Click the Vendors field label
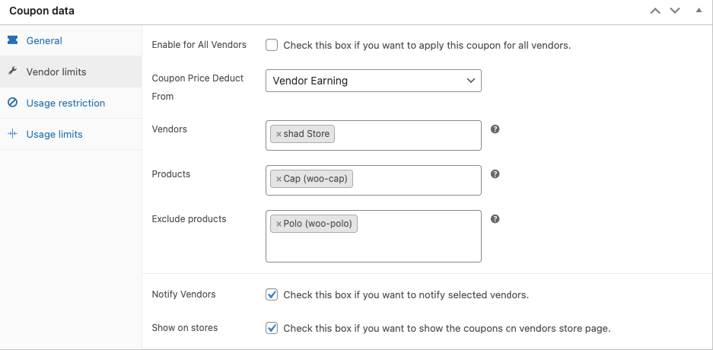 coord(170,129)
